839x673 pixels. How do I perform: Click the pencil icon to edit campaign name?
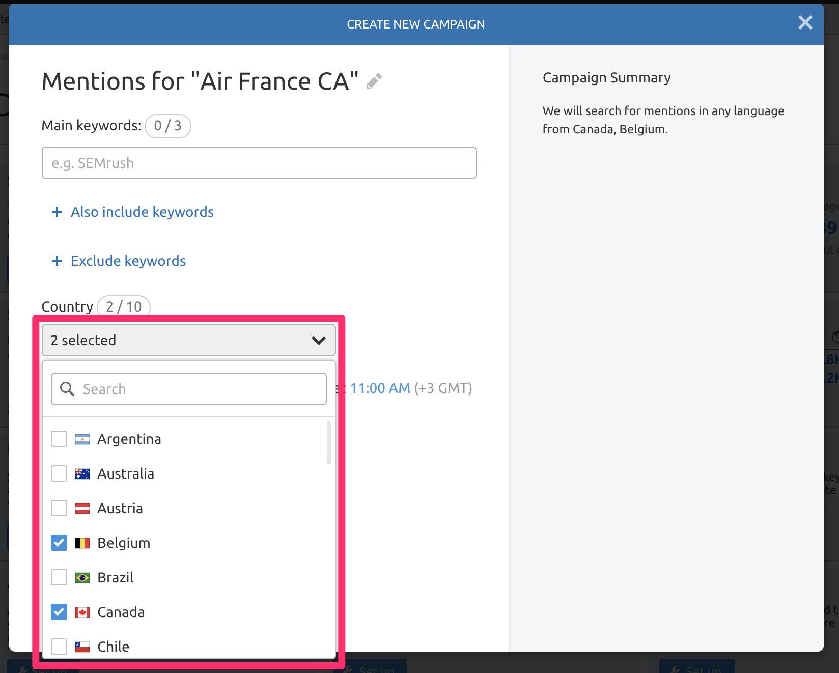[374, 81]
